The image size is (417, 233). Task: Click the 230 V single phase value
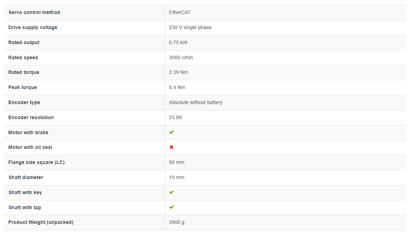pos(190,27)
